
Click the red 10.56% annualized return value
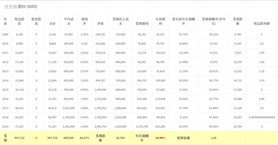(160, 138)
